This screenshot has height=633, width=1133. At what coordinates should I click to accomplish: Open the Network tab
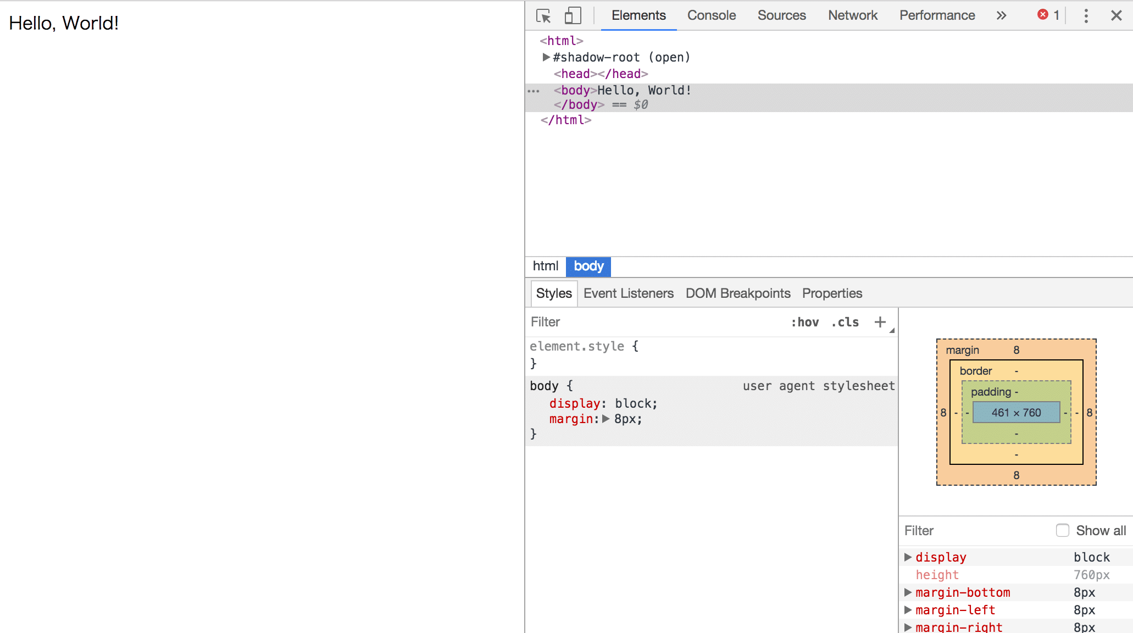tap(853, 15)
